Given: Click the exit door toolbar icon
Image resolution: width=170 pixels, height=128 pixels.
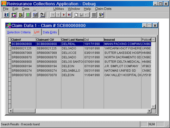Looking at the screenshot, I should point(101,15).
